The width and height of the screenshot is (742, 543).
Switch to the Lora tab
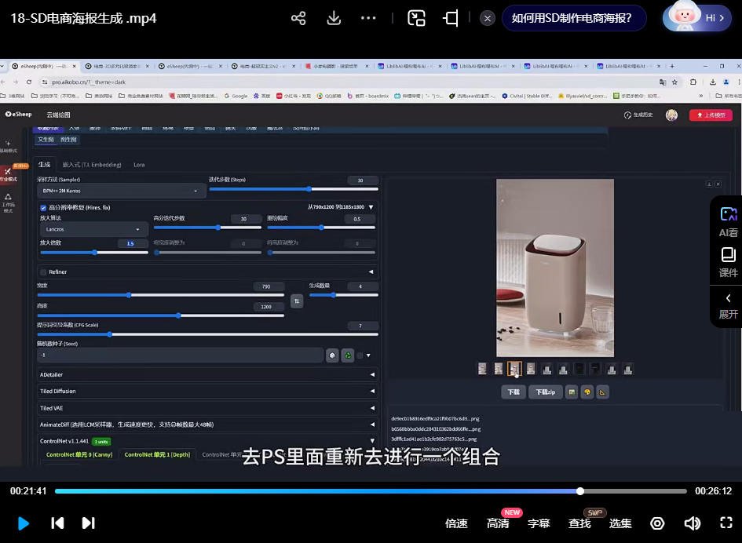coord(139,165)
